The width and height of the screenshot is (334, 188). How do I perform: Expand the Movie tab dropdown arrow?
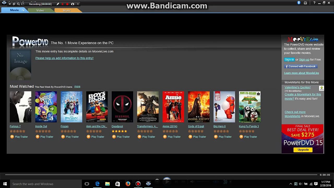(x=23, y=10)
